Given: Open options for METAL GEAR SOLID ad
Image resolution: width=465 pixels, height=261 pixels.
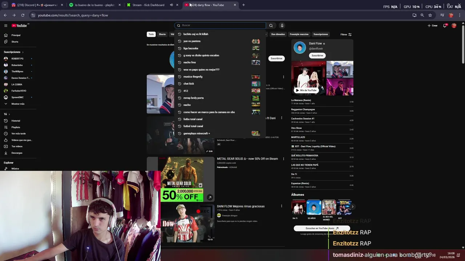Looking at the screenshot, I should [x=283, y=159].
